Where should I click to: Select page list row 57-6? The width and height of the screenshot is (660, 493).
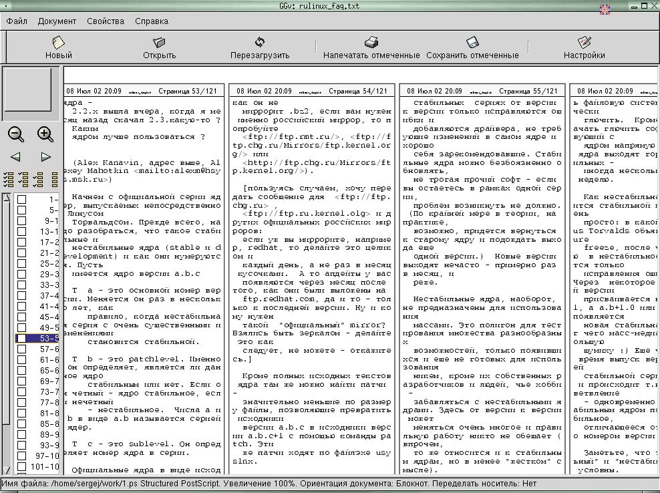click(x=37, y=349)
